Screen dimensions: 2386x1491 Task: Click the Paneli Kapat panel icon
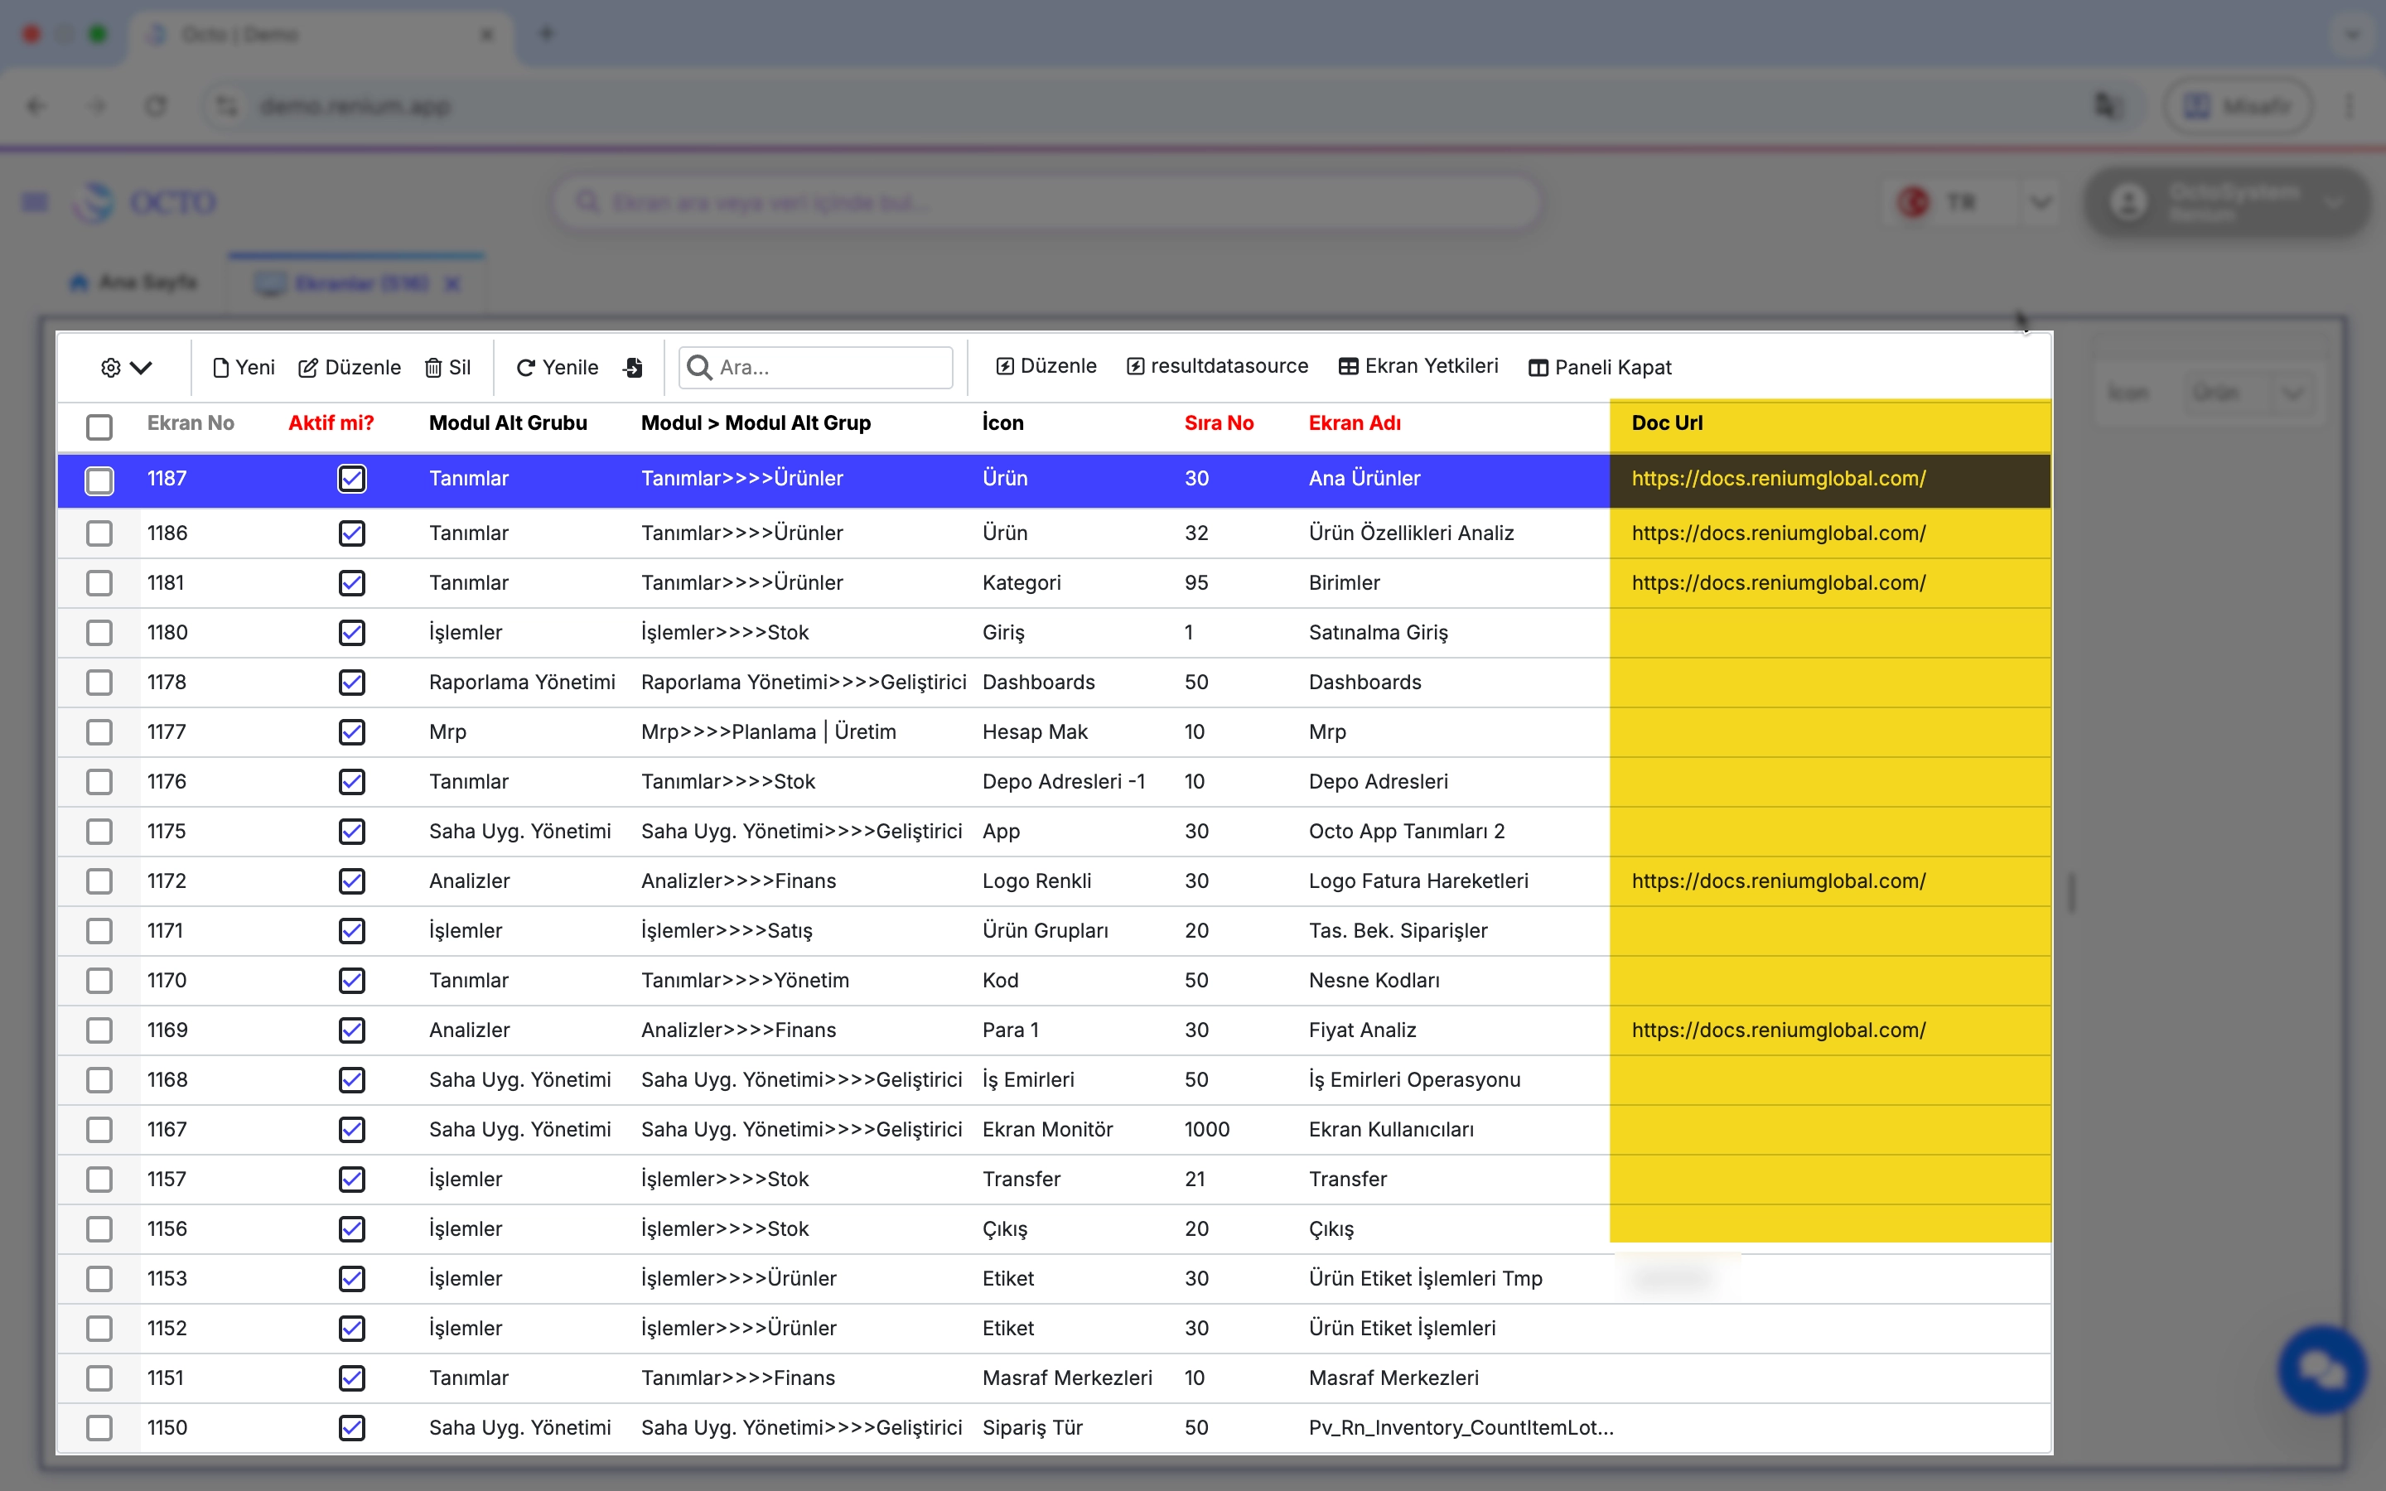pos(1537,368)
